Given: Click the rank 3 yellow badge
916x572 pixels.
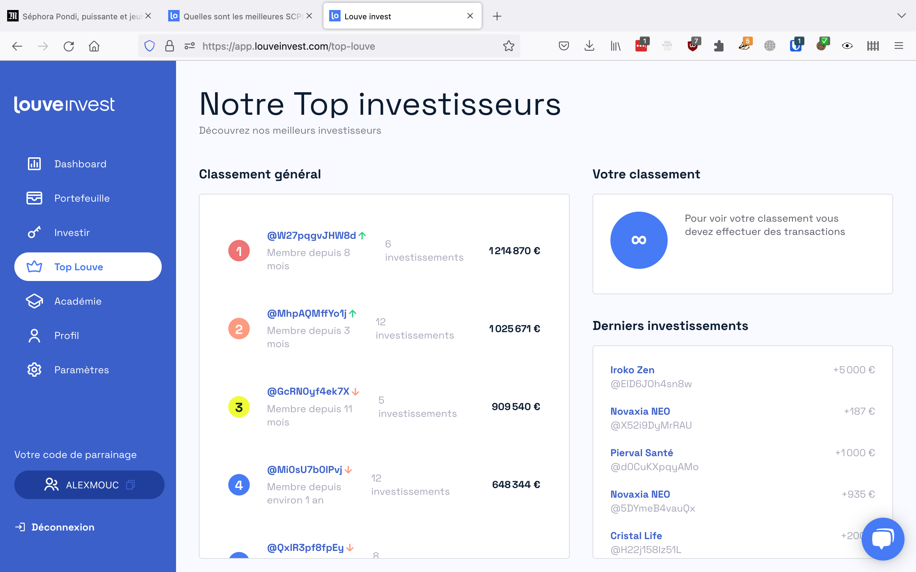Looking at the screenshot, I should point(239,407).
